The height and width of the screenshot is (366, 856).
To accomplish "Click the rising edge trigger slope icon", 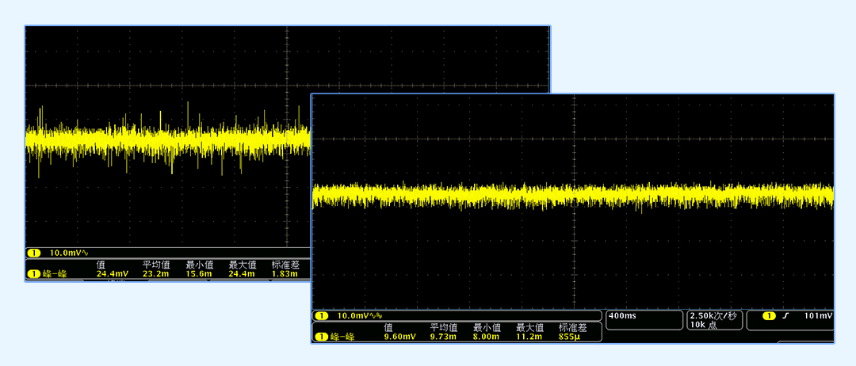I will point(785,316).
